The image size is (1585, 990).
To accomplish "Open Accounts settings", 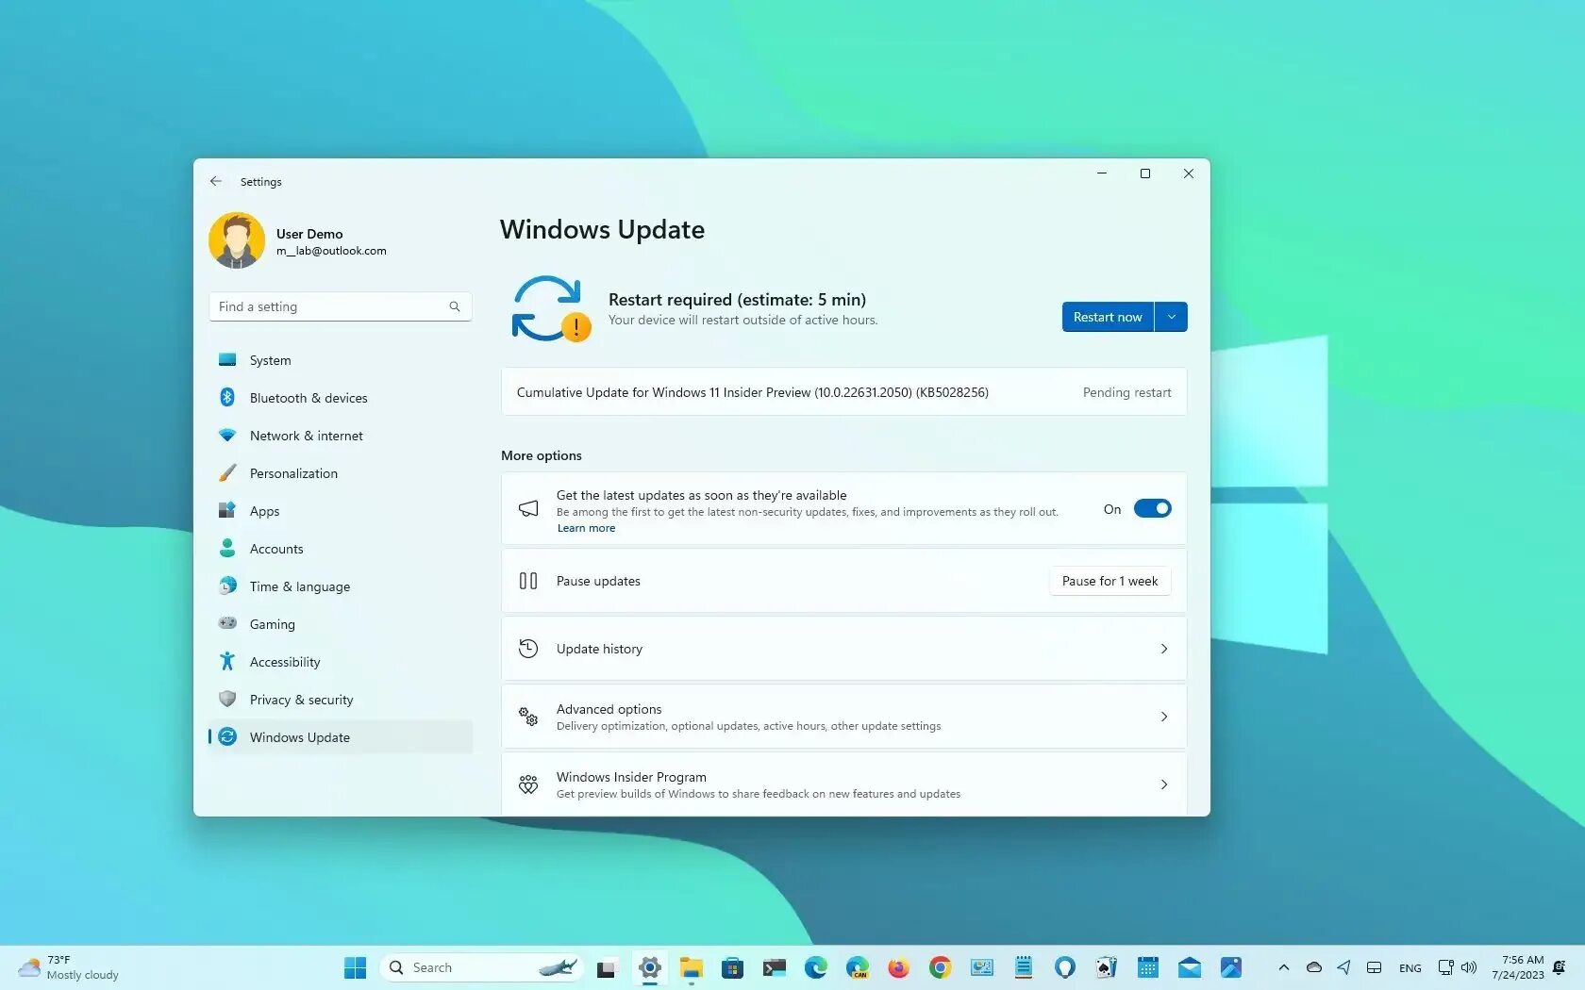I will tap(340, 549).
